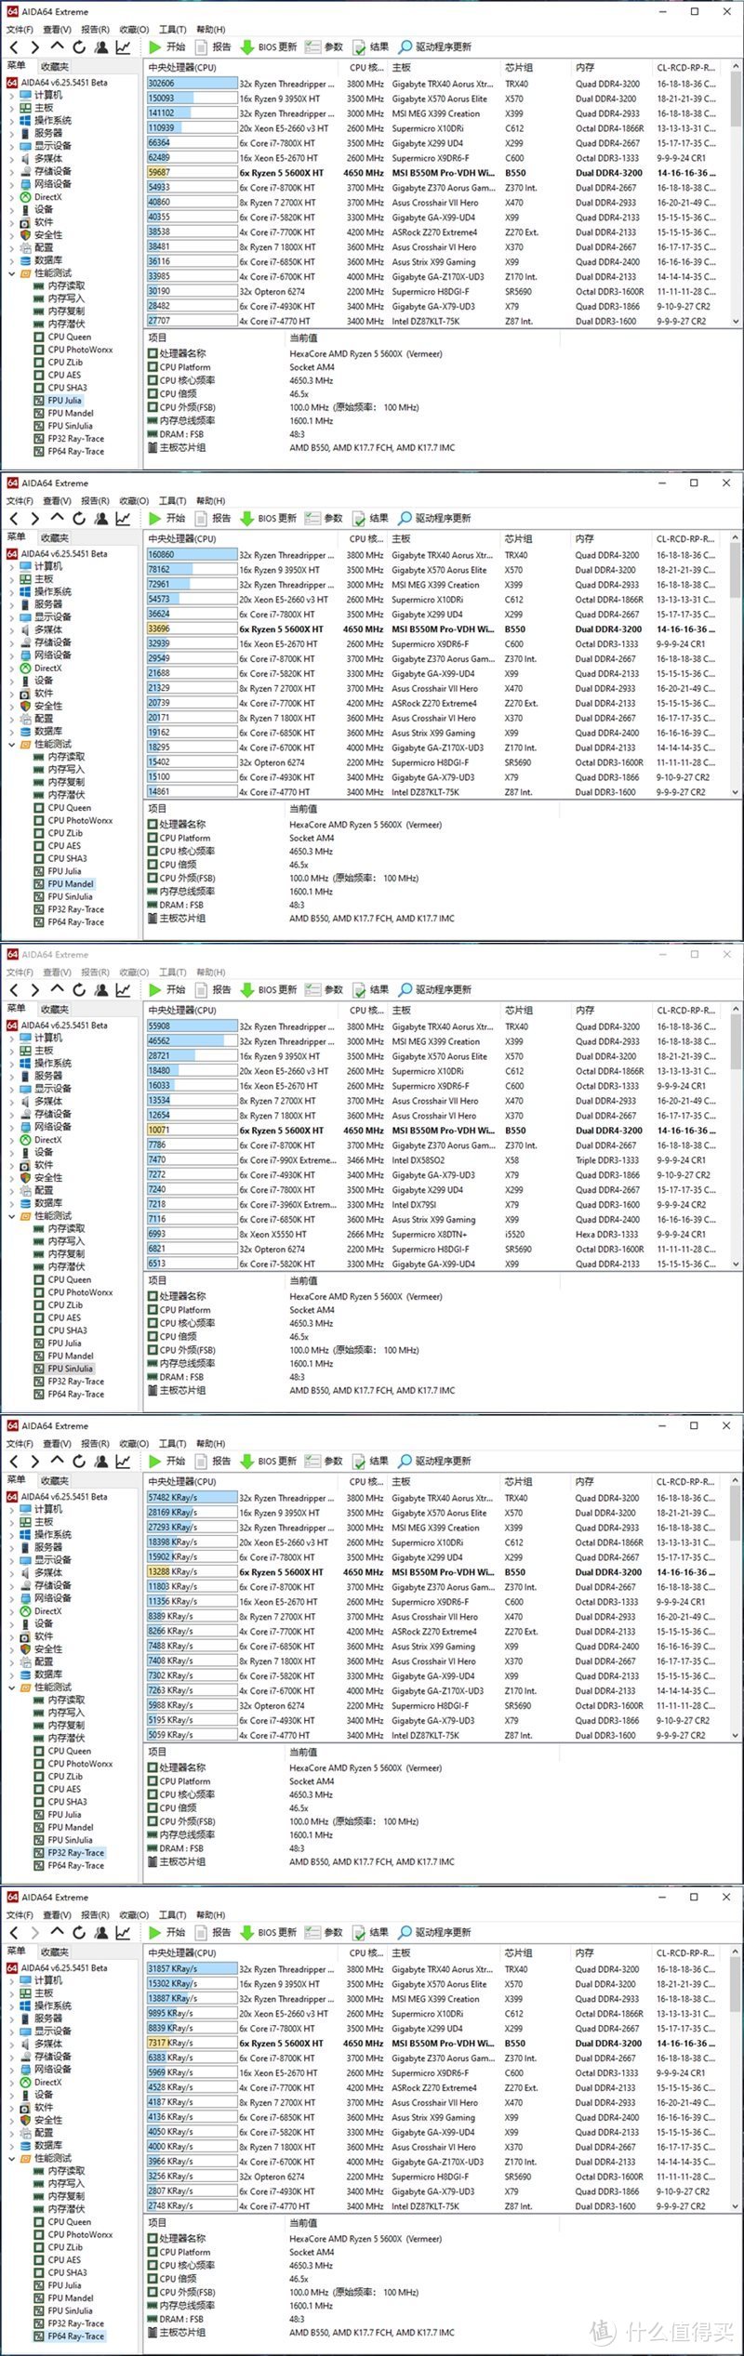Click line-chart icon in FP32 Ray-Trace window toolbar

click(123, 1462)
